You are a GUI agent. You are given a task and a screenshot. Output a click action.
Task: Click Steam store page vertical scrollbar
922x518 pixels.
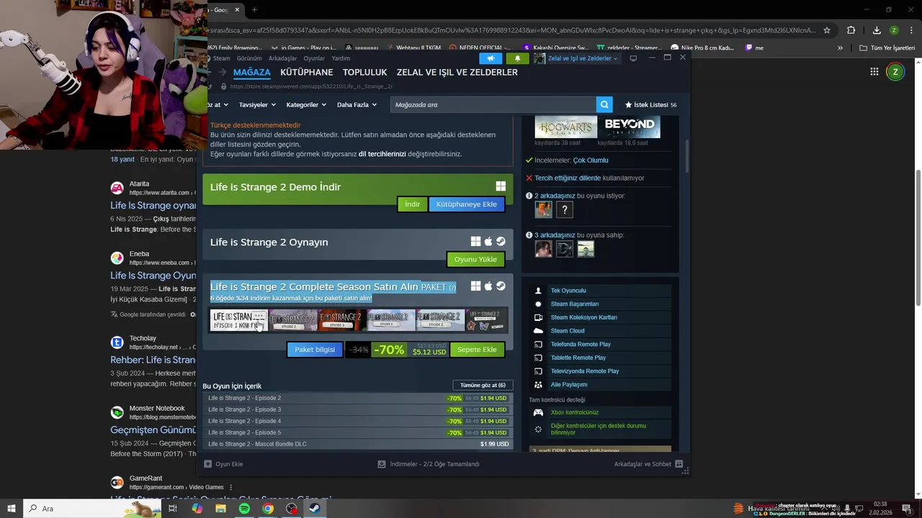coord(686,156)
